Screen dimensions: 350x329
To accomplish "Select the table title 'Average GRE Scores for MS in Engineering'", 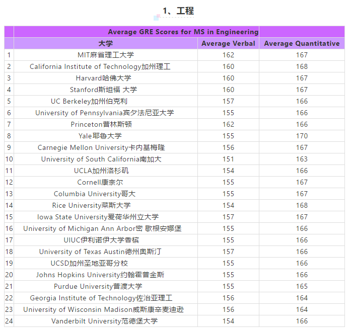I will tap(183, 32).
